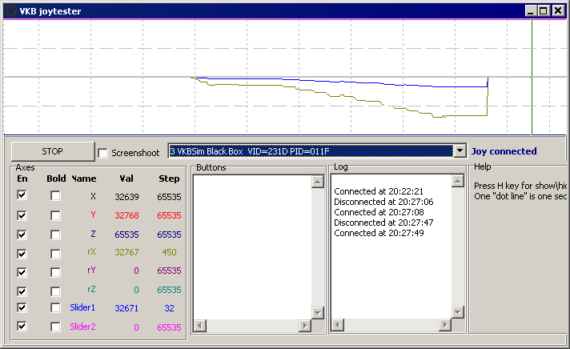Click the Log scroll up arrow
This screenshot has height=349, width=570.
[458, 181]
